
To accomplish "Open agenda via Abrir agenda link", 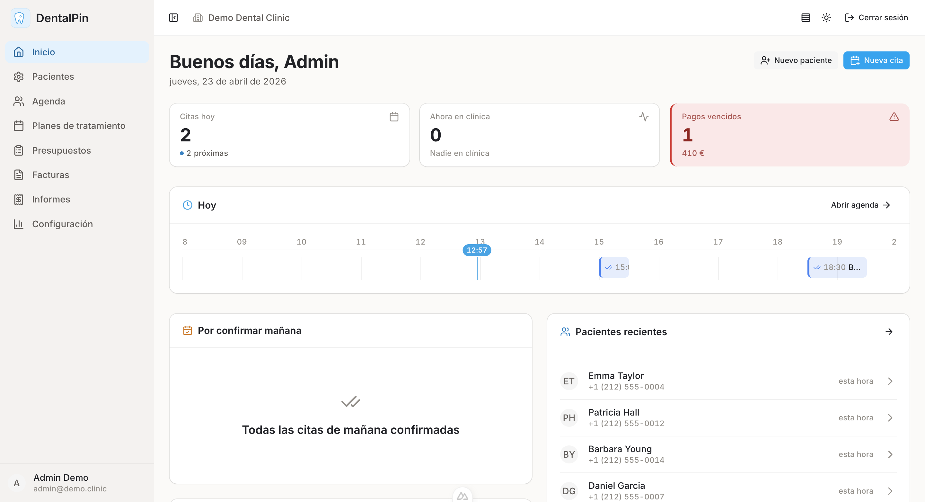I will (x=861, y=205).
